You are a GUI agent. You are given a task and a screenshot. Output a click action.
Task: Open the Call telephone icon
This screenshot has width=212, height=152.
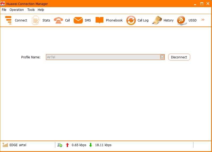click(x=58, y=20)
